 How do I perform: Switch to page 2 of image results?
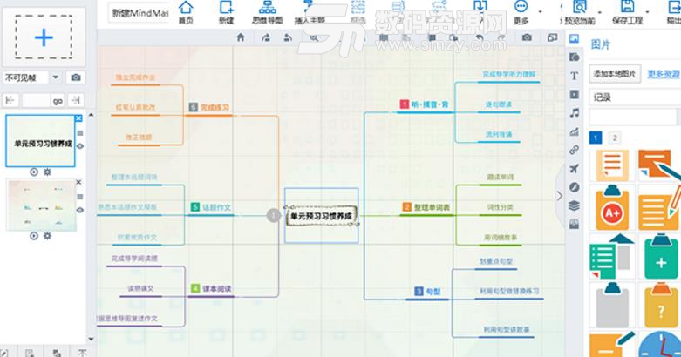coord(615,138)
